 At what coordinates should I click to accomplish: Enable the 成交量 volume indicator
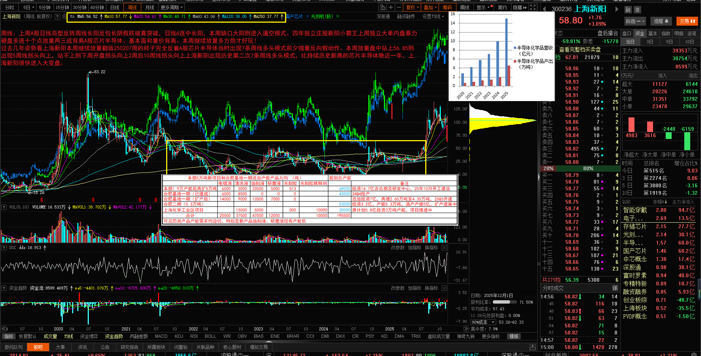pyautogui.click(x=50, y=336)
